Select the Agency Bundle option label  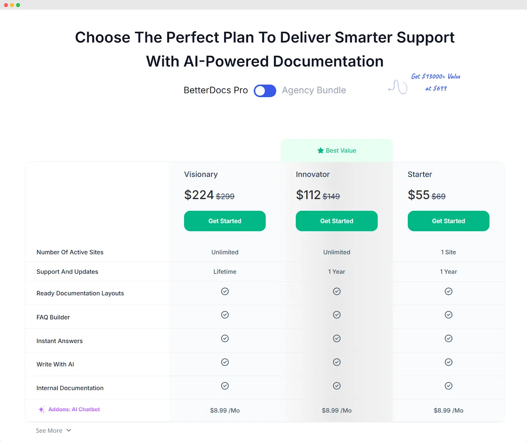(314, 90)
